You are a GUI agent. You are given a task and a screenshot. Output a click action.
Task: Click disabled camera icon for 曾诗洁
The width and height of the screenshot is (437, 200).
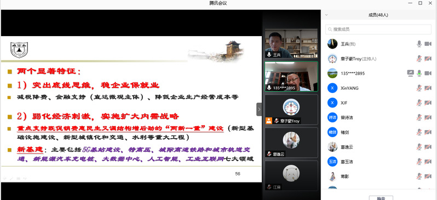click(428, 117)
